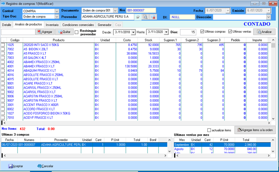This screenshot has width=279, height=172.
Task: Click the remove supplier red X icon
Action: [153, 17]
